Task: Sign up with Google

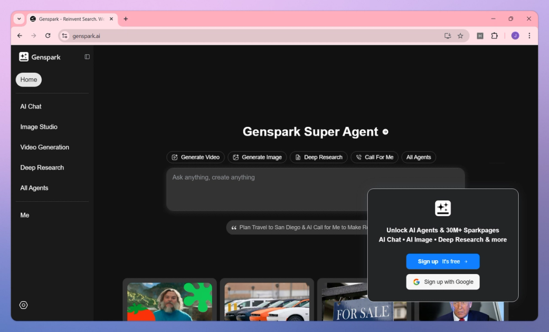Action: 443,281
